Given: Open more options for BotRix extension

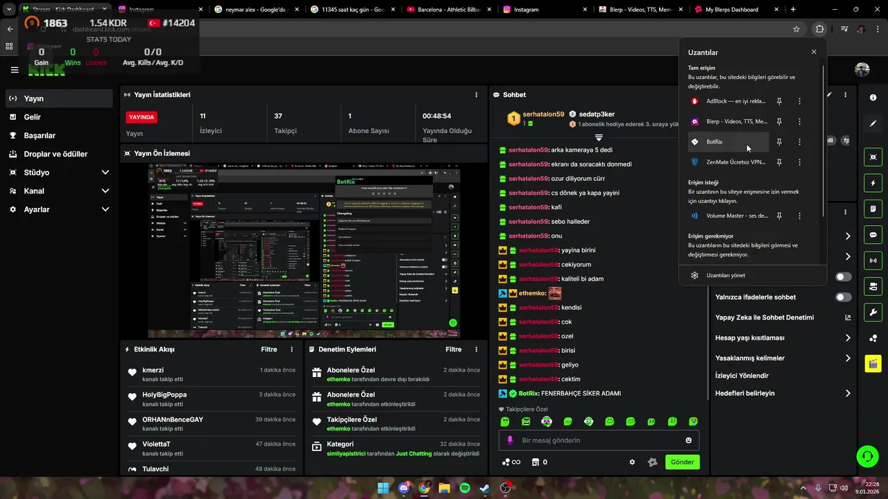Looking at the screenshot, I should coord(799,142).
